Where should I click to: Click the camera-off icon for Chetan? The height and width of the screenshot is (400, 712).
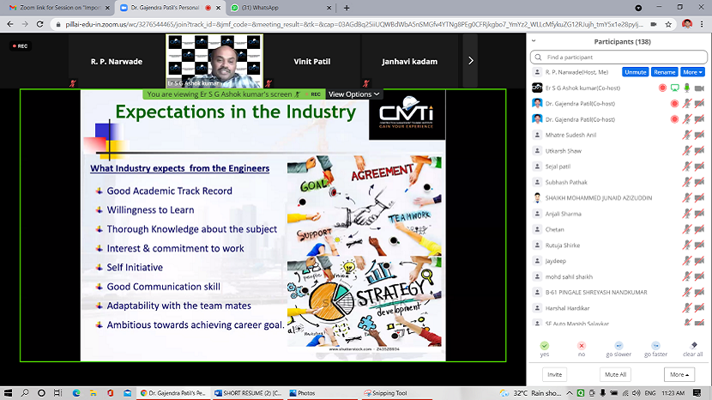699,229
